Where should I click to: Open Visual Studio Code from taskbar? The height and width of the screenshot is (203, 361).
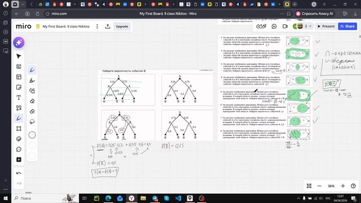(x=178, y=198)
